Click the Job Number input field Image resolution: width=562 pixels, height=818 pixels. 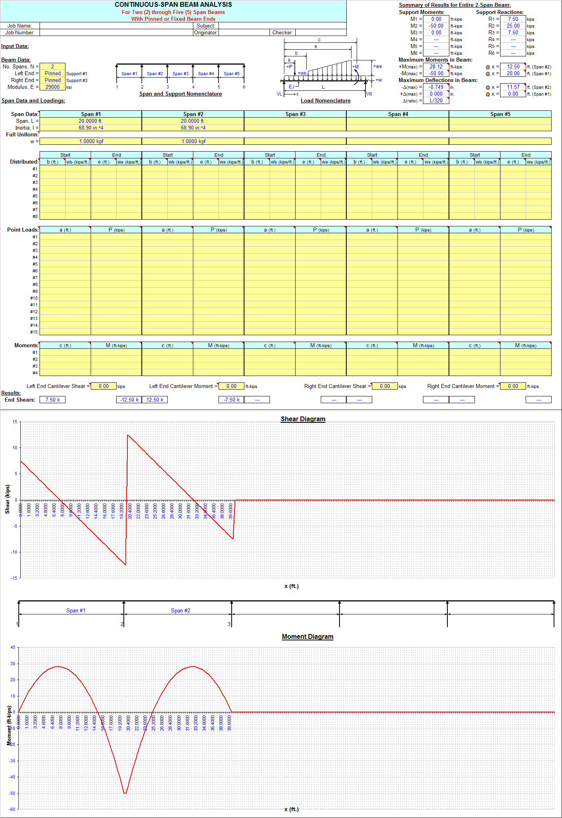[116, 32]
